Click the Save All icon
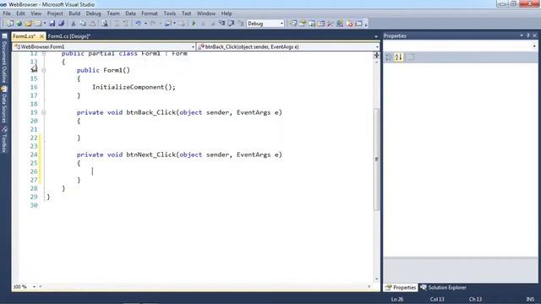Image resolution: width=541 pixels, height=304 pixels. coord(62,24)
